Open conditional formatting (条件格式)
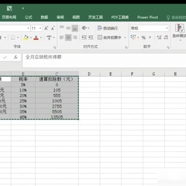This screenshot has width=186, height=186. 179,32
